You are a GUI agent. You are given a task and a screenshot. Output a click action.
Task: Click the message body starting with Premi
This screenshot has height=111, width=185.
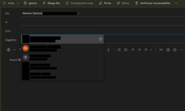15,60
